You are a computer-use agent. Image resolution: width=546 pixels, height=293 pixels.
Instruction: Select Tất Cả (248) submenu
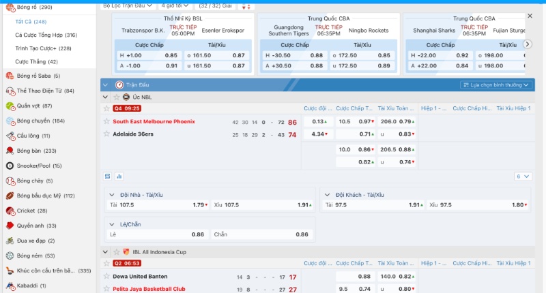pos(31,22)
